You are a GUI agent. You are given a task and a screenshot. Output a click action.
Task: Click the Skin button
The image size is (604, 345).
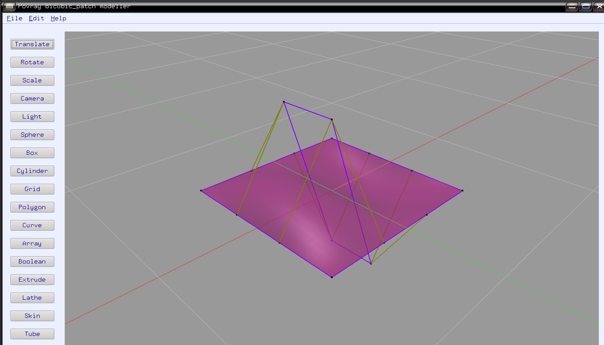coord(32,316)
